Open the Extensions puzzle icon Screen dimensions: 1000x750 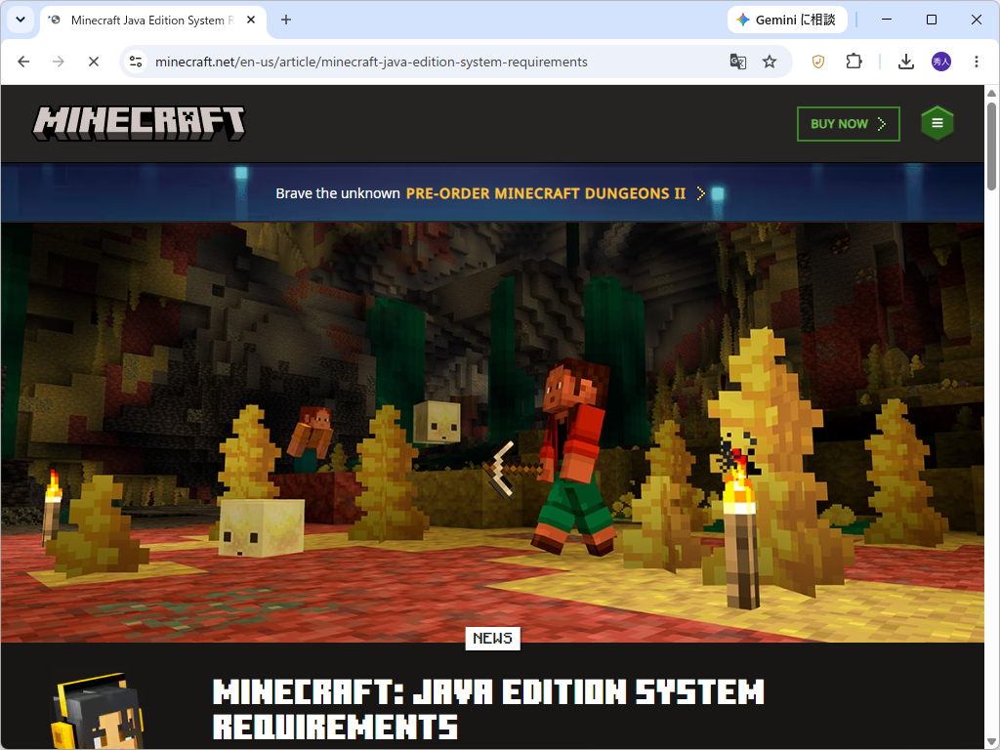(x=854, y=62)
